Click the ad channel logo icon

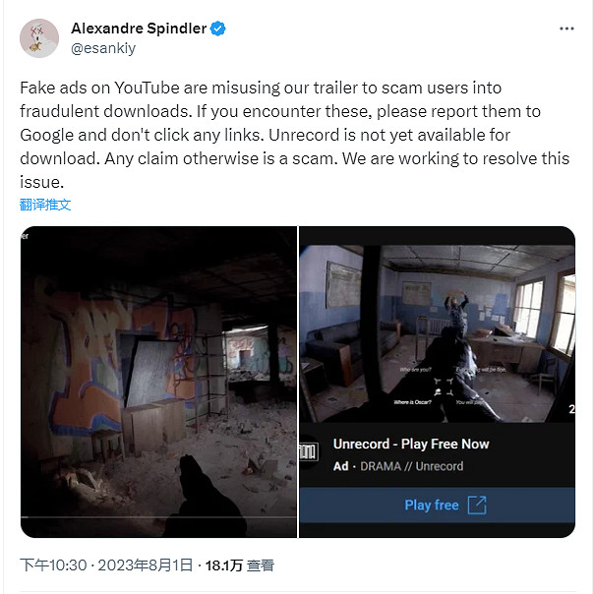309,452
